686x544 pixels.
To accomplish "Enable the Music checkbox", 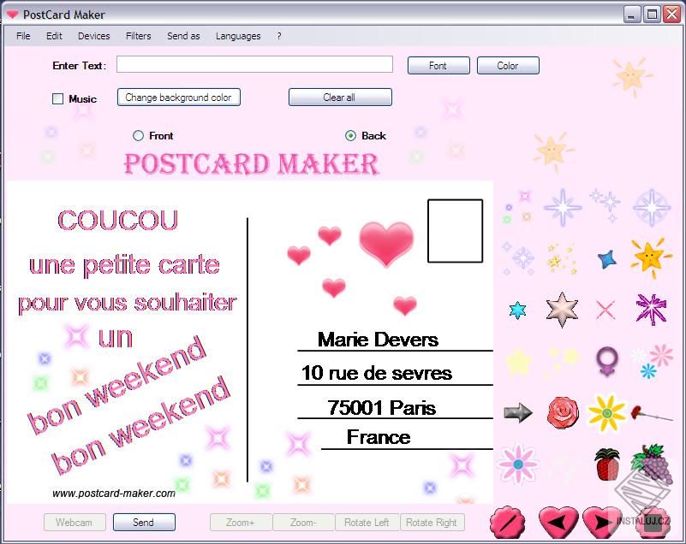I will (57, 98).
